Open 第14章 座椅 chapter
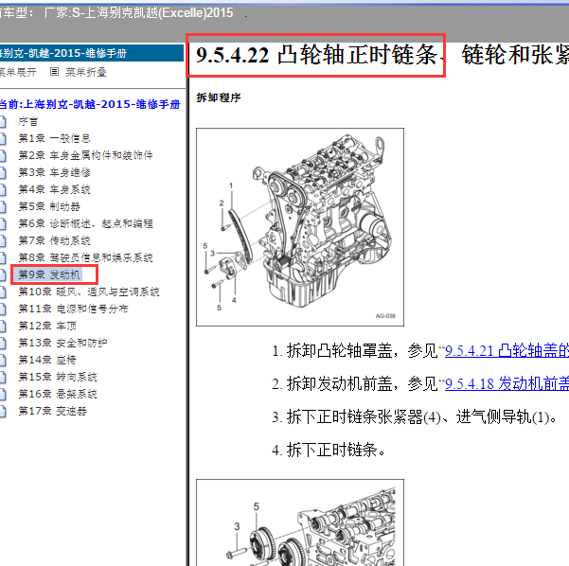 click(47, 360)
